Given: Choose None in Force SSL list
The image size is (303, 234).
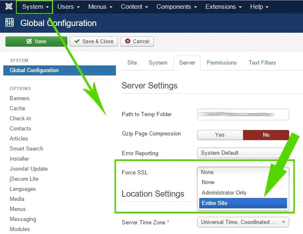Looking at the screenshot, I should pyautogui.click(x=243, y=182).
